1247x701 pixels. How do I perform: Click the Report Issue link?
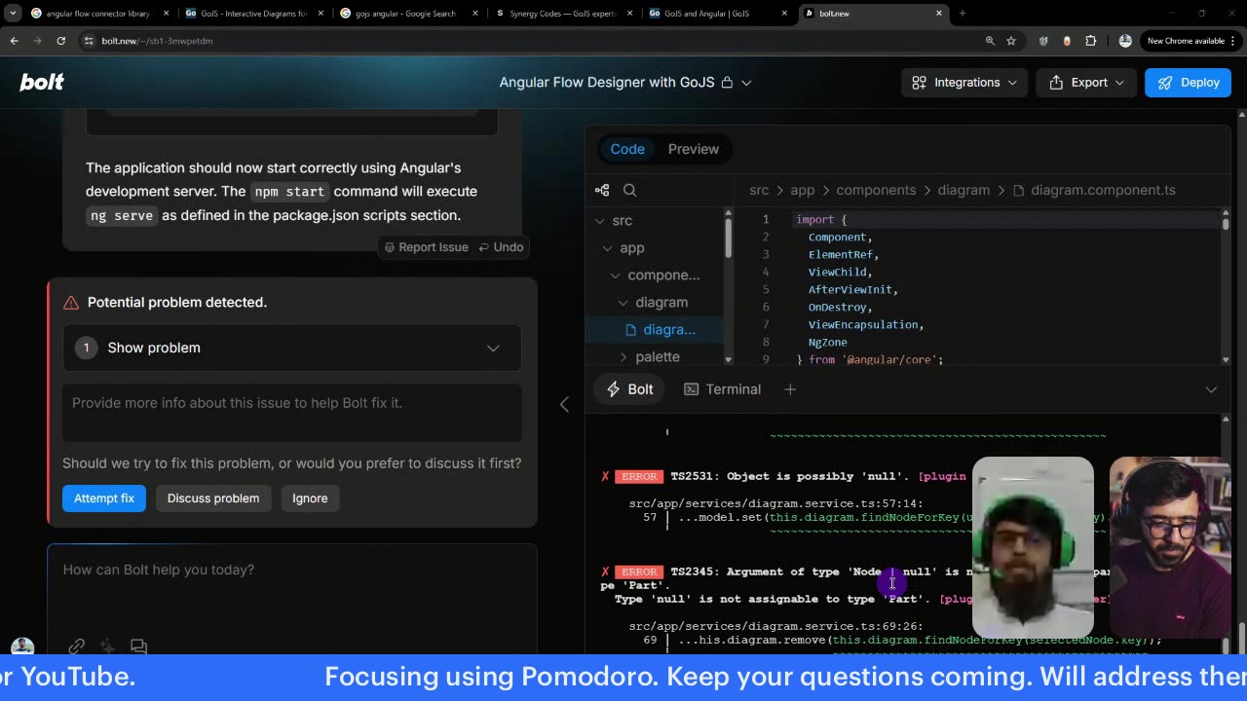(x=426, y=247)
